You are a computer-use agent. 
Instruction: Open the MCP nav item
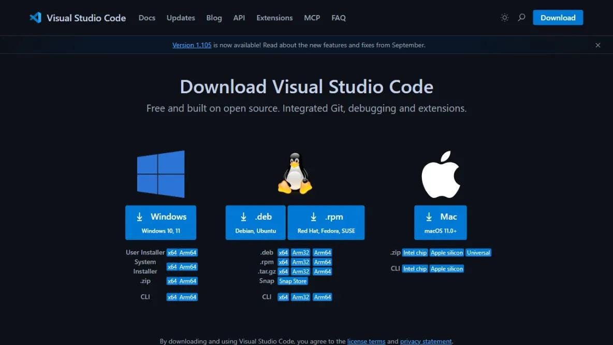click(x=312, y=18)
